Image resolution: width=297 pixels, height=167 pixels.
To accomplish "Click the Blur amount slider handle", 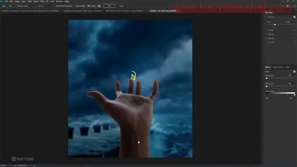I will (x=275, y=24).
